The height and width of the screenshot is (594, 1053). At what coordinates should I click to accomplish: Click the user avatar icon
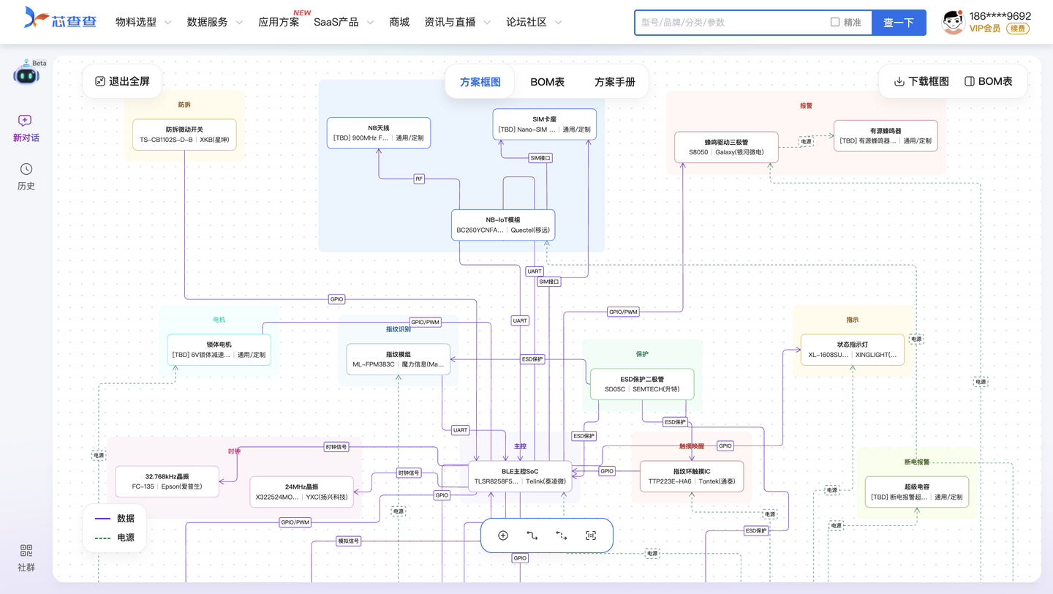point(952,22)
